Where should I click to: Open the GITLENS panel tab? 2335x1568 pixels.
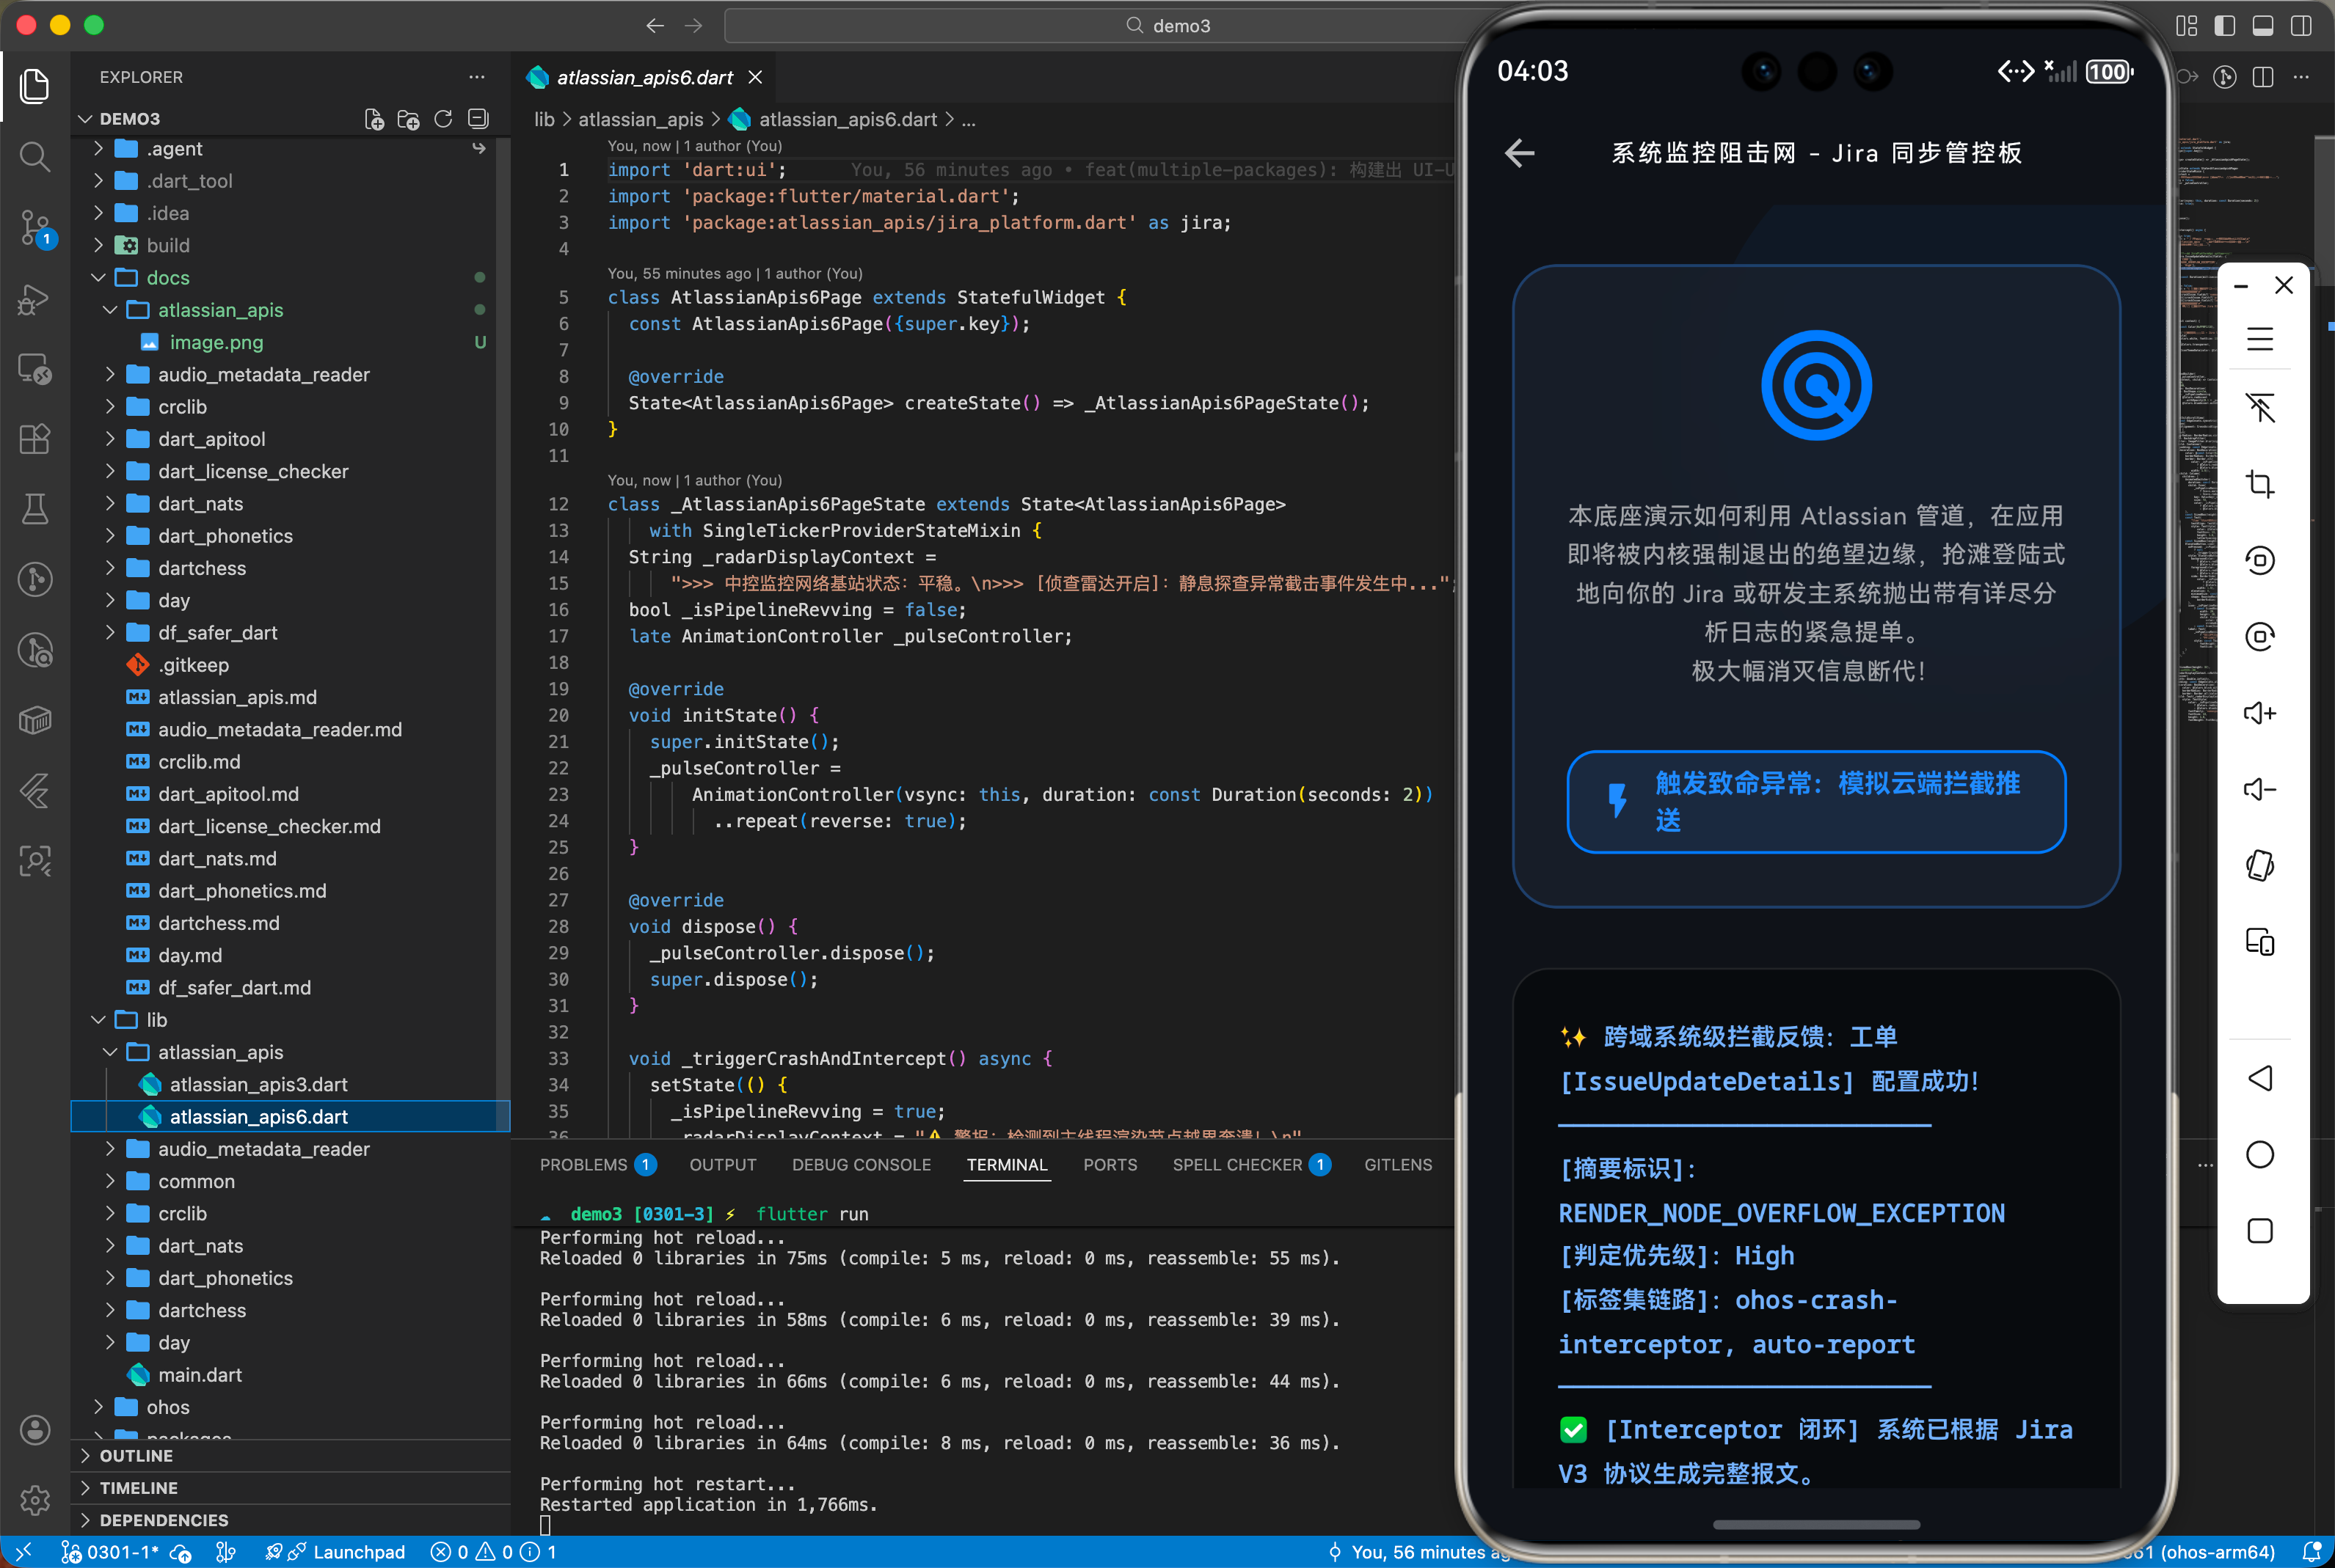tap(1398, 1165)
